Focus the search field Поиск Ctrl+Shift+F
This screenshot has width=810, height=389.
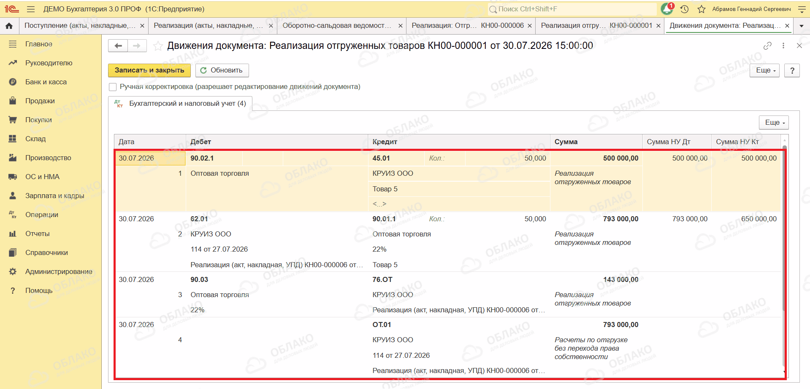click(x=572, y=9)
